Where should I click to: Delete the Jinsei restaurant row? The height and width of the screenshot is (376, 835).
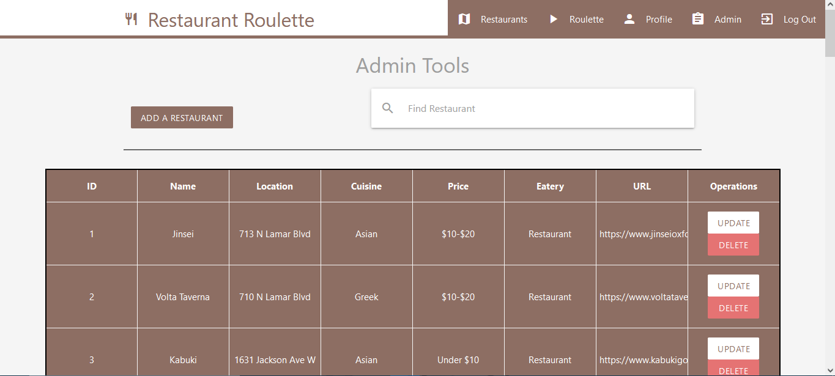(733, 245)
